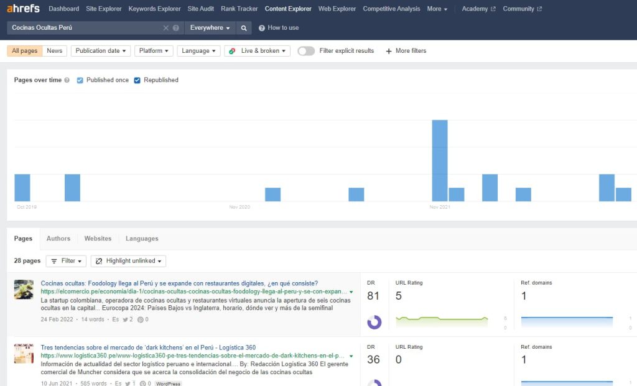Open Web Explorer
The image size is (637, 386).
pos(337,9)
